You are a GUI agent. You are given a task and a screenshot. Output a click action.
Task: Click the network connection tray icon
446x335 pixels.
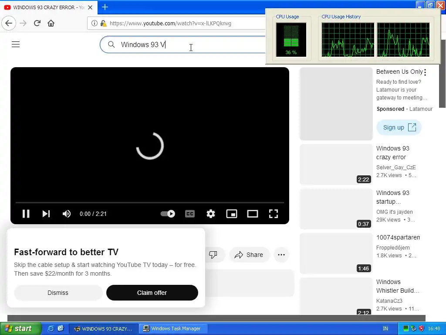click(414, 328)
